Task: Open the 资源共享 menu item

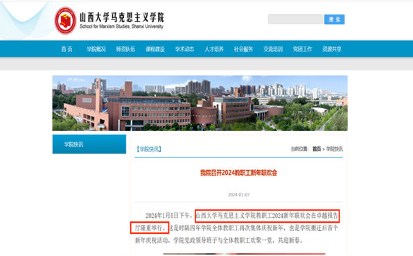Action: (332, 49)
